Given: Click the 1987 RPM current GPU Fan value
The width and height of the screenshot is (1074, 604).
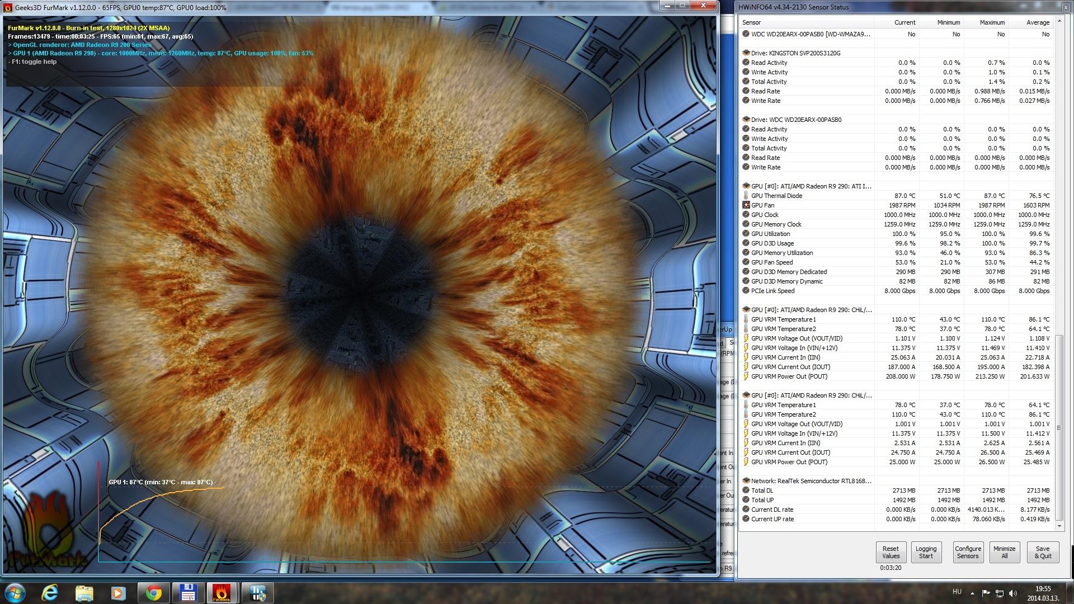Looking at the screenshot, I should pyautogui.click(x=902, y=205).
